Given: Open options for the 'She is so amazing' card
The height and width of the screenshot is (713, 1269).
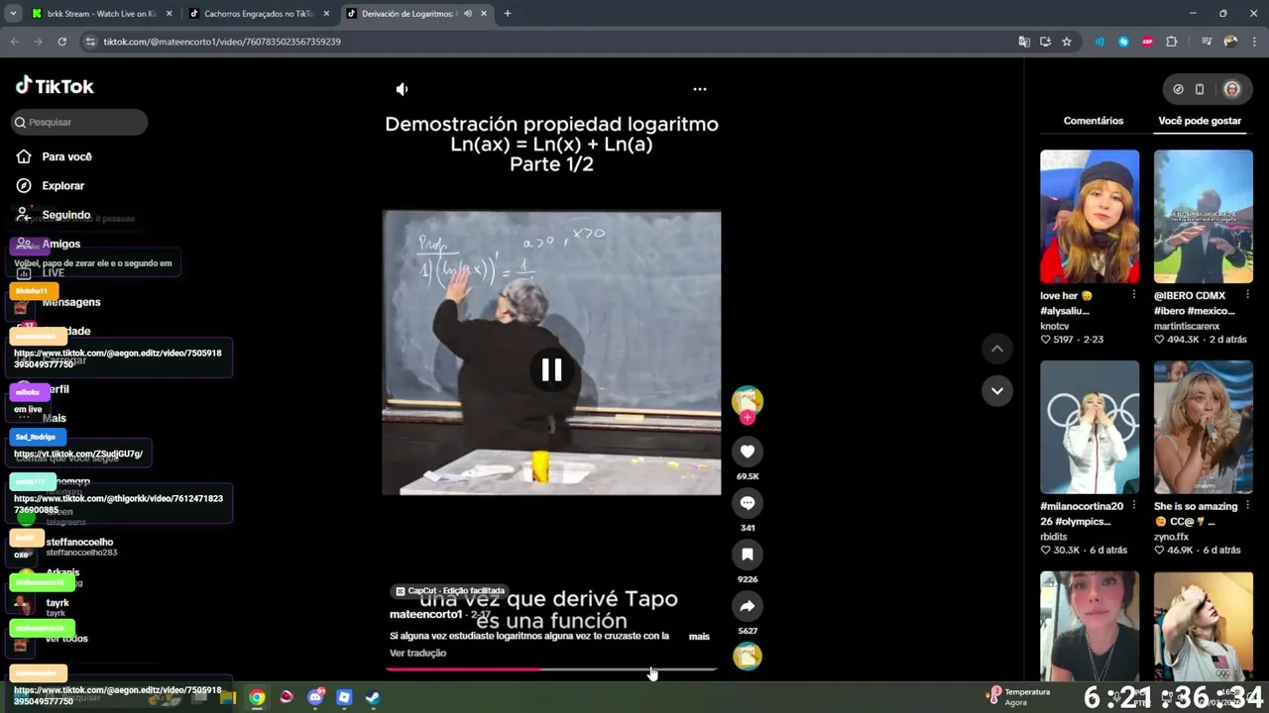Looking at the screenshot, I should pos(1247,506).
